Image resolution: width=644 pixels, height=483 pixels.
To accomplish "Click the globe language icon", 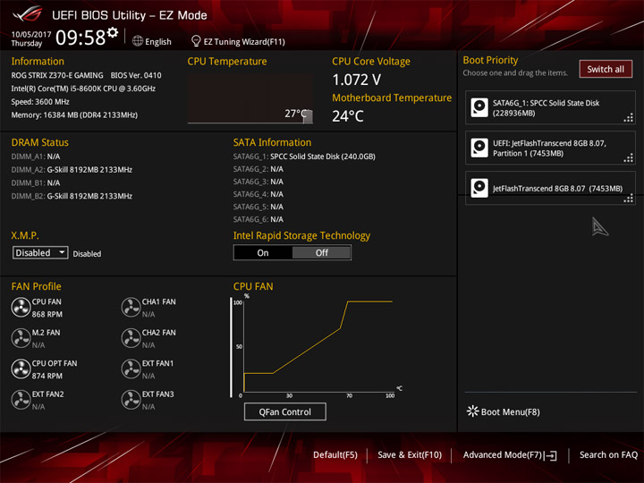I will (138, 41).
